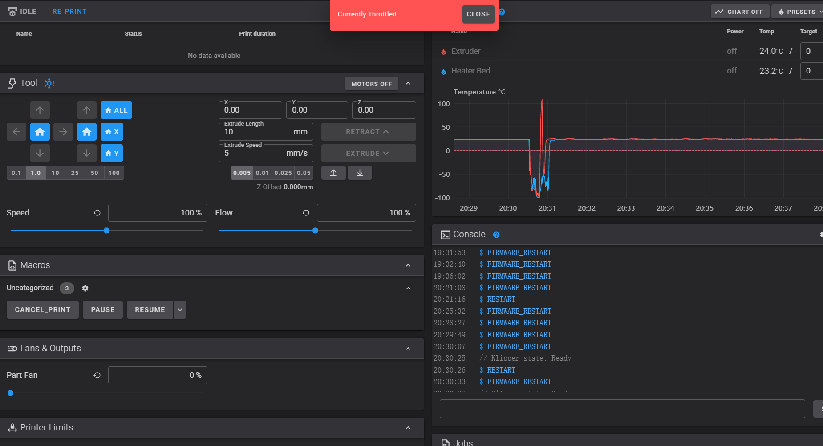Lower the Z axis with down arrow
This screenshot has height=446, width=823.
87,153
